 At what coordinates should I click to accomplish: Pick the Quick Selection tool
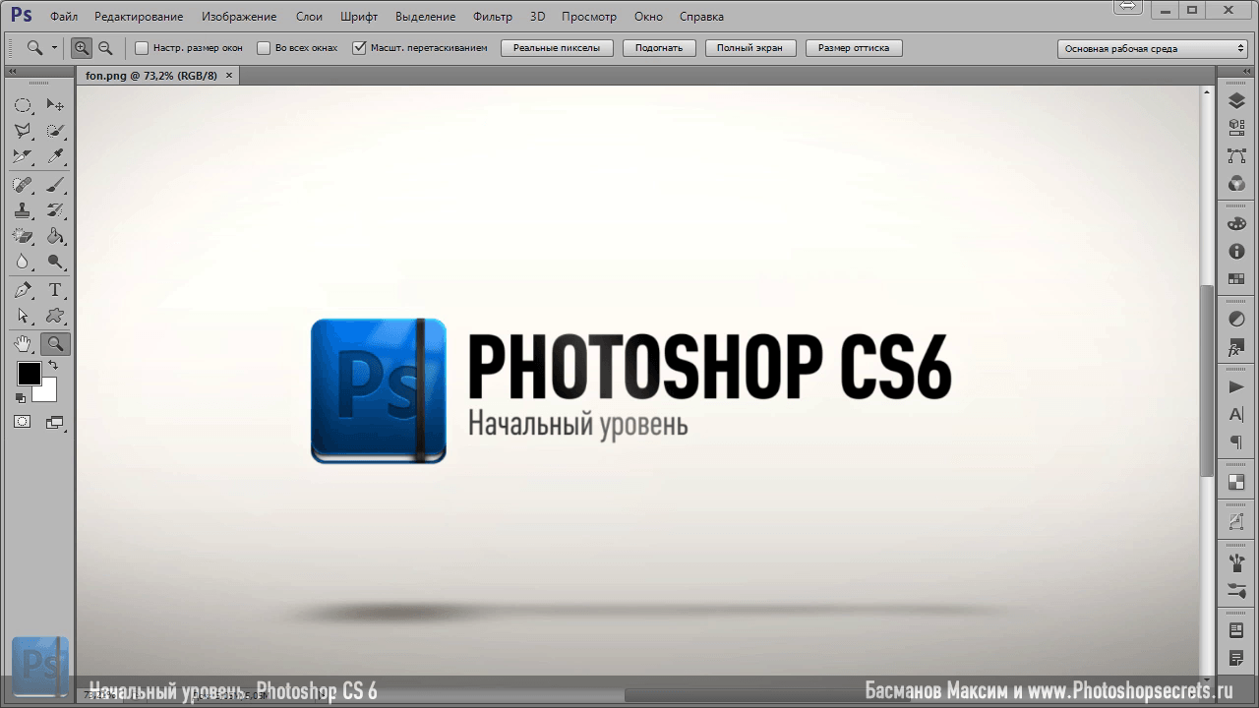click(55, 131)
